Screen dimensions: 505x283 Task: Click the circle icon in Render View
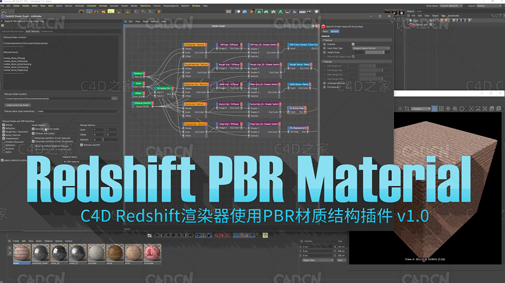(x=462, y=109)
